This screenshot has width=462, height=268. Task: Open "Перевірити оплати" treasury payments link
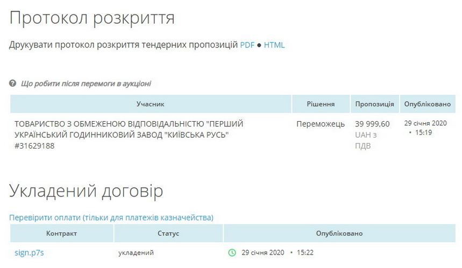click(x=111, y=217)
